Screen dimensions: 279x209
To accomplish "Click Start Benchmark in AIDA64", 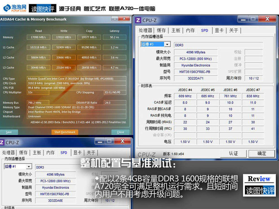I will coord(65,132).
